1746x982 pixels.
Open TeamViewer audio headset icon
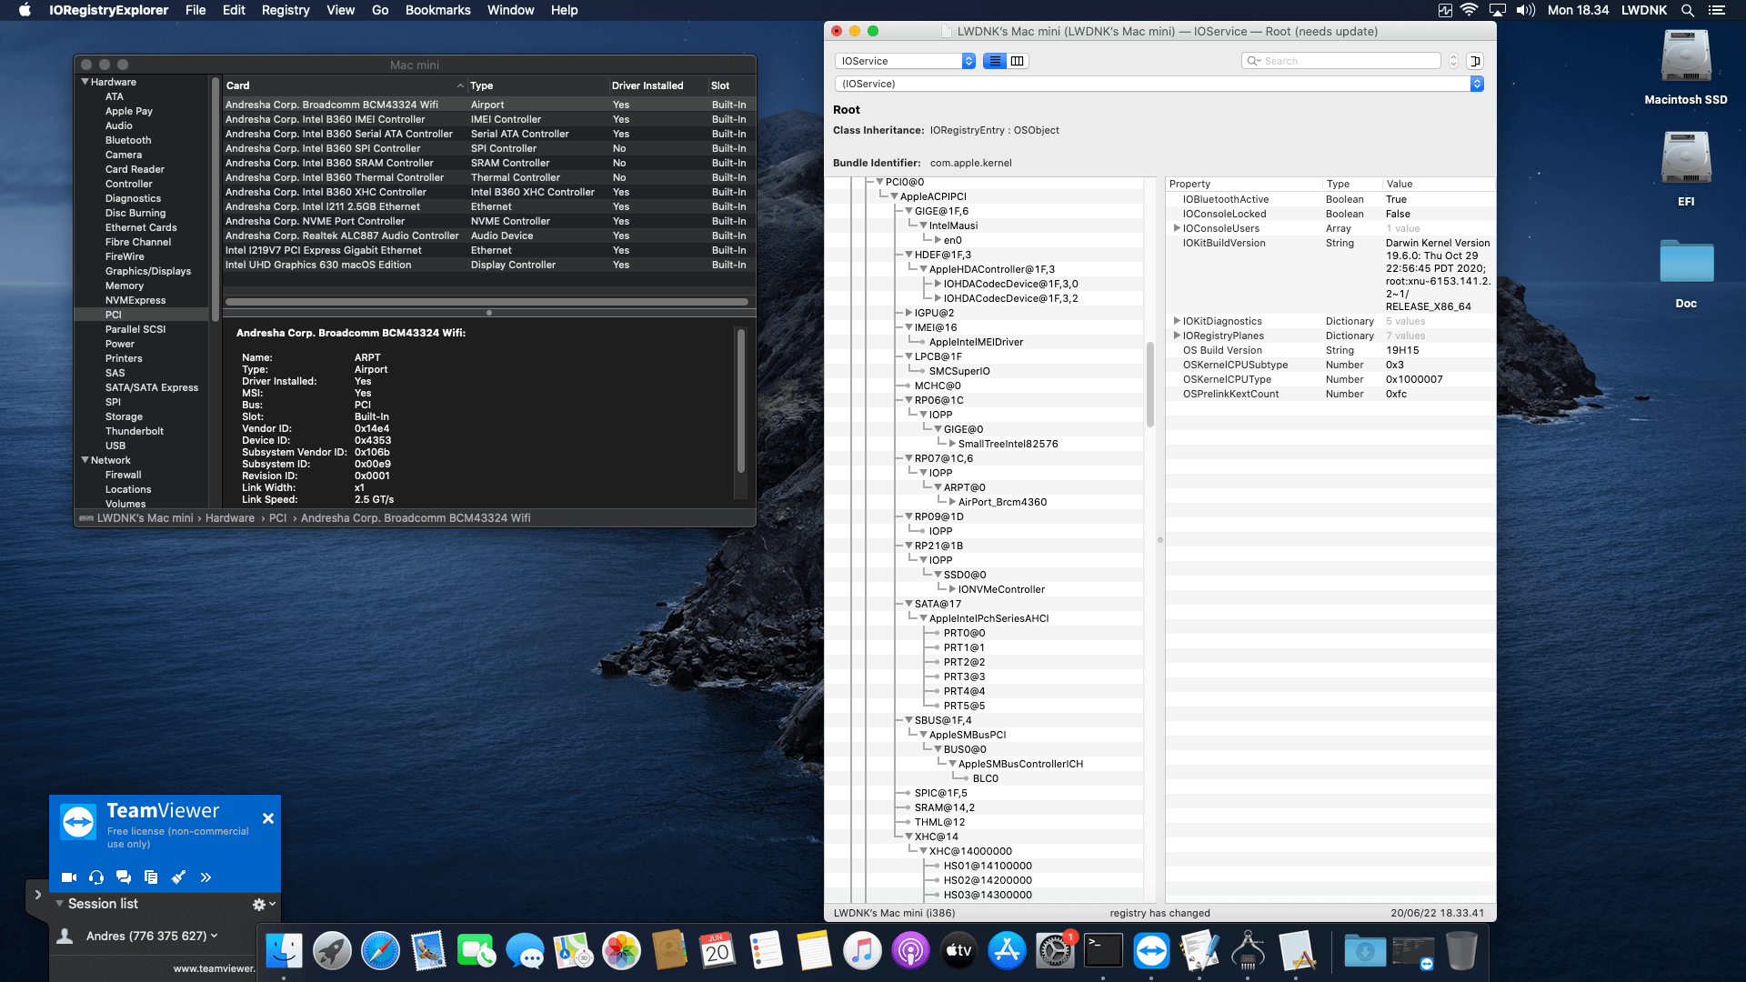[96, 877]
